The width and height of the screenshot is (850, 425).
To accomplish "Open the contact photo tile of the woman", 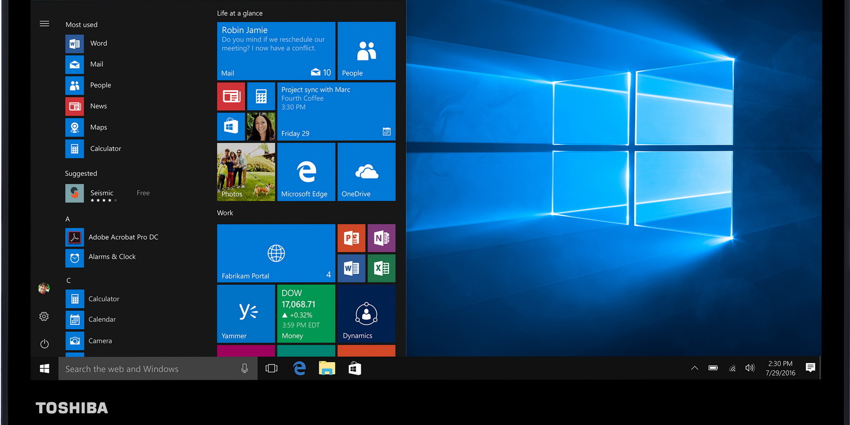I will click(261, 126).
